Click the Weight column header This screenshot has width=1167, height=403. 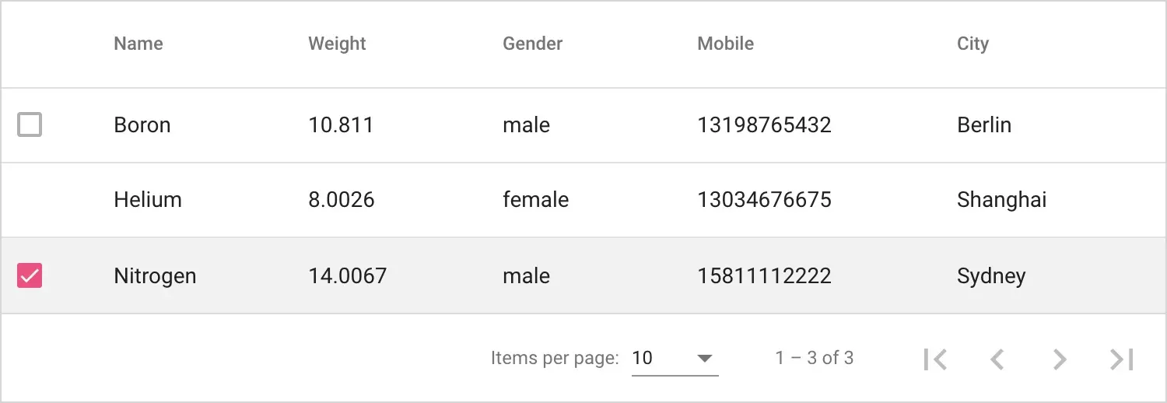(337, 44)
